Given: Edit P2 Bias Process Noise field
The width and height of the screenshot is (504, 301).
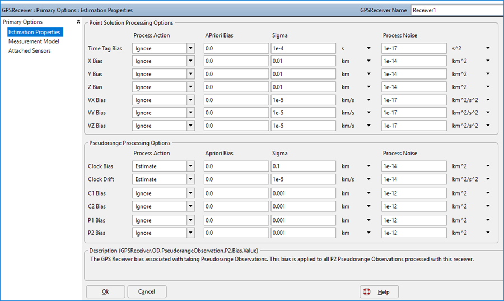Looking at the screenshot, I should [414, 233].
